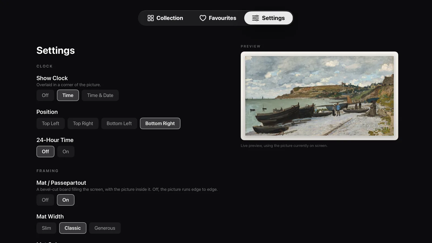Turn Show Clock off
Screen dimensions: 432x243
click(45, 95)
